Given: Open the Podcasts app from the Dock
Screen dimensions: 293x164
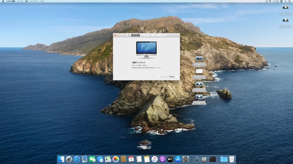Looking at the screenshot, I should pyautogui.click(x=162, y=159).
